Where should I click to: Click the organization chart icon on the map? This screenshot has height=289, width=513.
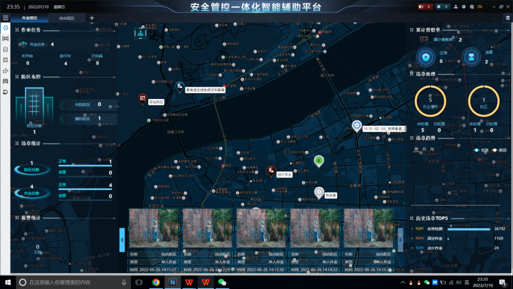tap(141, 33)
